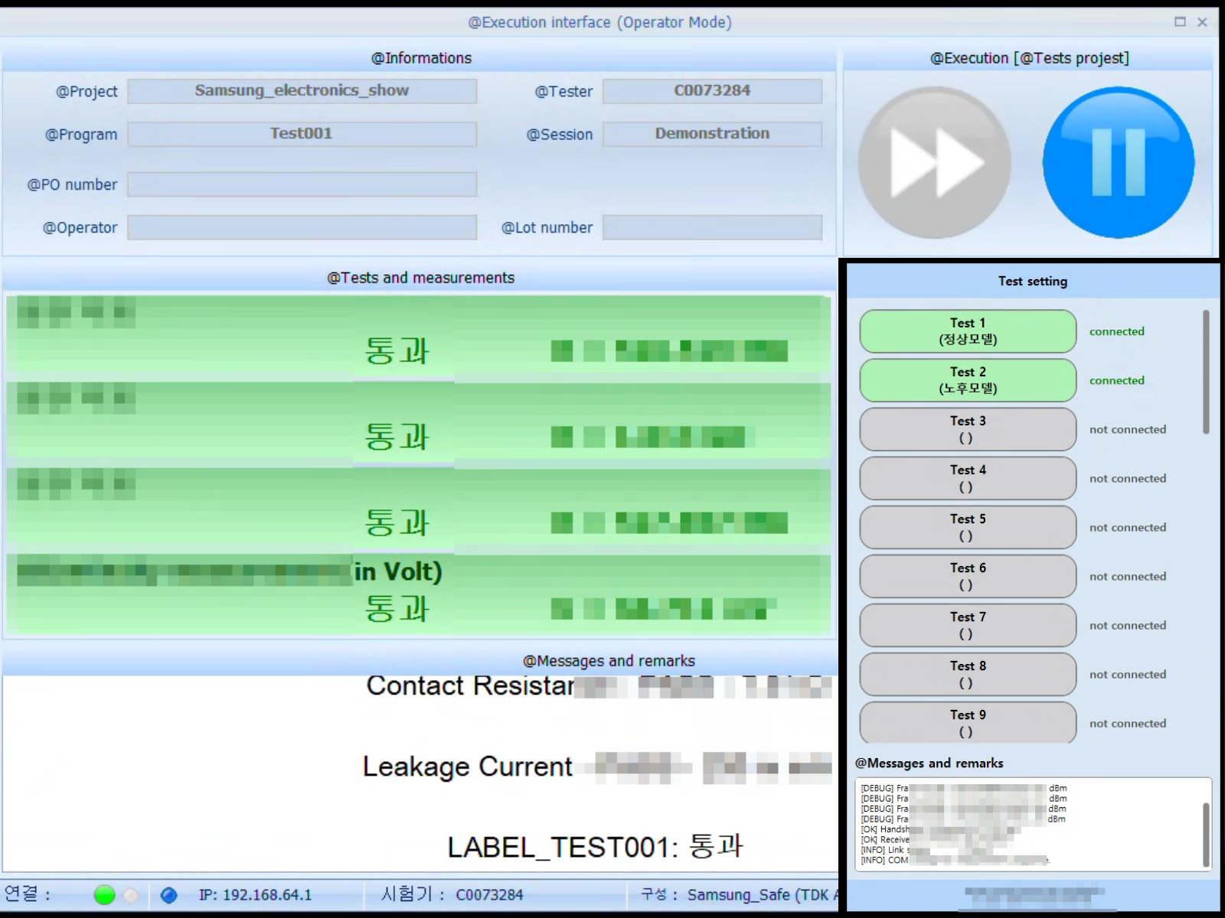1225x918 pixels.
Task: Click the fast-forward execution button
Action: point(934,162)
